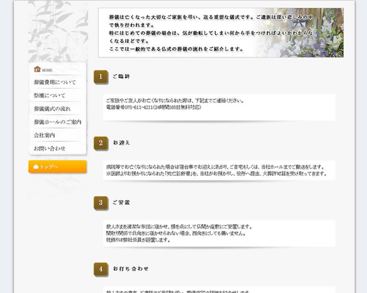This screenshot has width=367, height=293.
Task: Click the ご安置 section heading
Action: [x=122, y=203]
